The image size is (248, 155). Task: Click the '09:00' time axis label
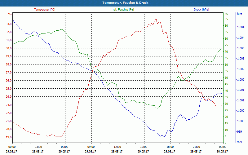pos(91,147)
